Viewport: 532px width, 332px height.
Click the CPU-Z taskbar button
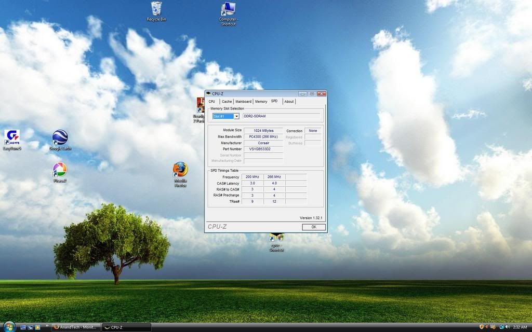tap(127, 327)
